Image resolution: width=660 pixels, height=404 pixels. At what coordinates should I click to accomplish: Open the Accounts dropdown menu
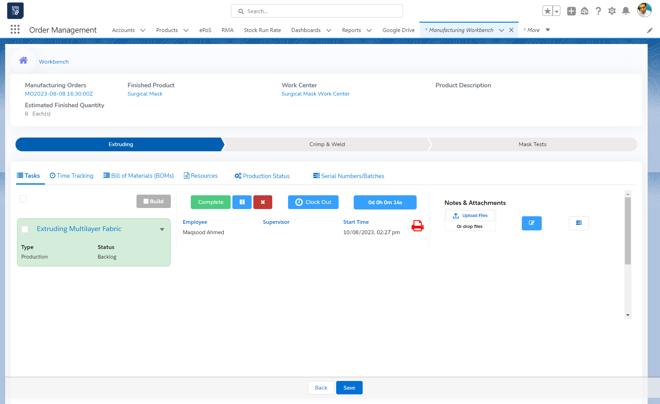point(143,30)
